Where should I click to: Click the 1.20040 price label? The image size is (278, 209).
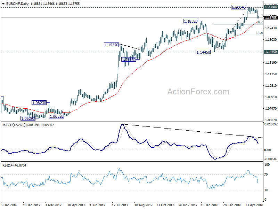pos(239,7)
